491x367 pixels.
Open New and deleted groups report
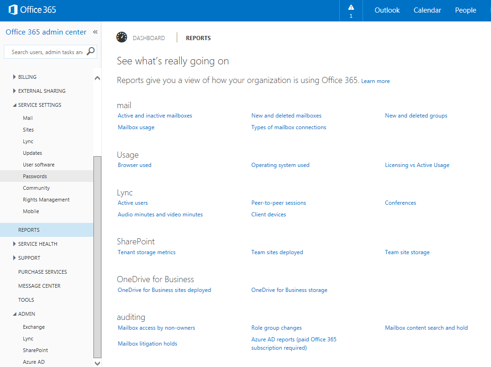point(416,116)
